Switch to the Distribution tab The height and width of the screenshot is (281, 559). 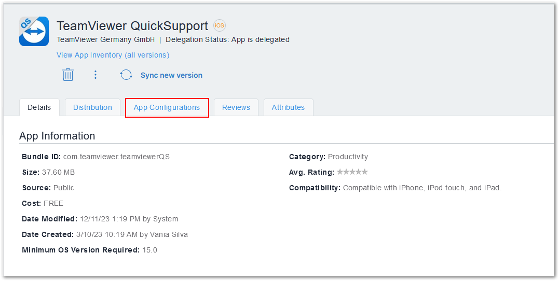point(92,107)
